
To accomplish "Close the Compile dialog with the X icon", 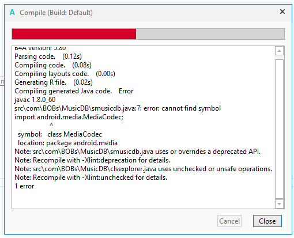I will click(x=282, y=12).
